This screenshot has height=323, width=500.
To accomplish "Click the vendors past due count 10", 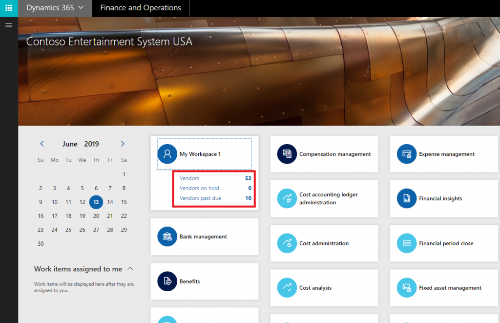I will [x=248, y=198].
